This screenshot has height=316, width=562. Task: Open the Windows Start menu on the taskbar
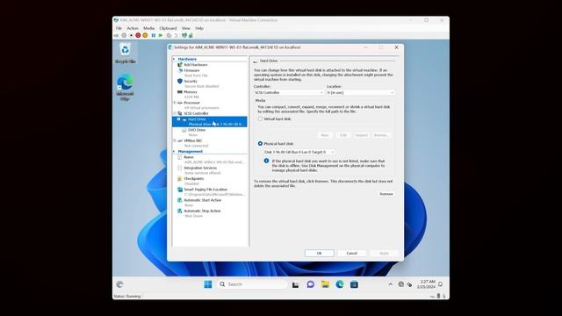click(x=208, y=284)
